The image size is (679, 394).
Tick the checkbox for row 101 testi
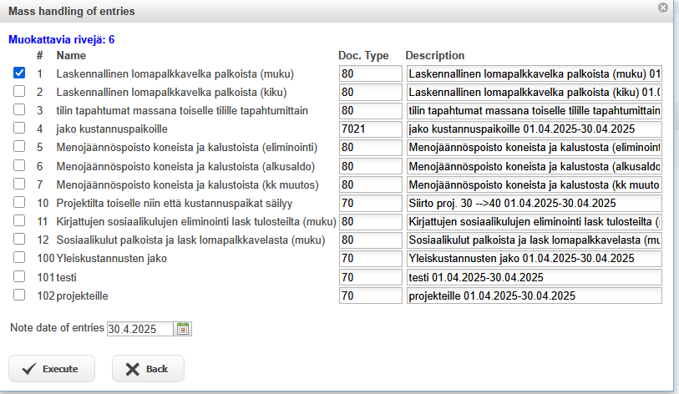pos(19,276)
